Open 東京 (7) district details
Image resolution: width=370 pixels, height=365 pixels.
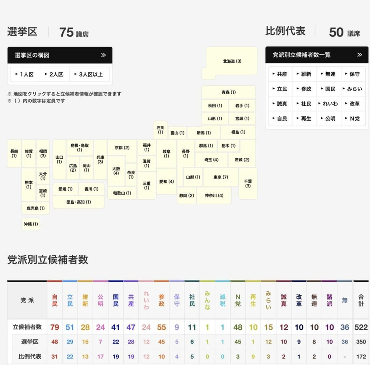coord(220,177)
